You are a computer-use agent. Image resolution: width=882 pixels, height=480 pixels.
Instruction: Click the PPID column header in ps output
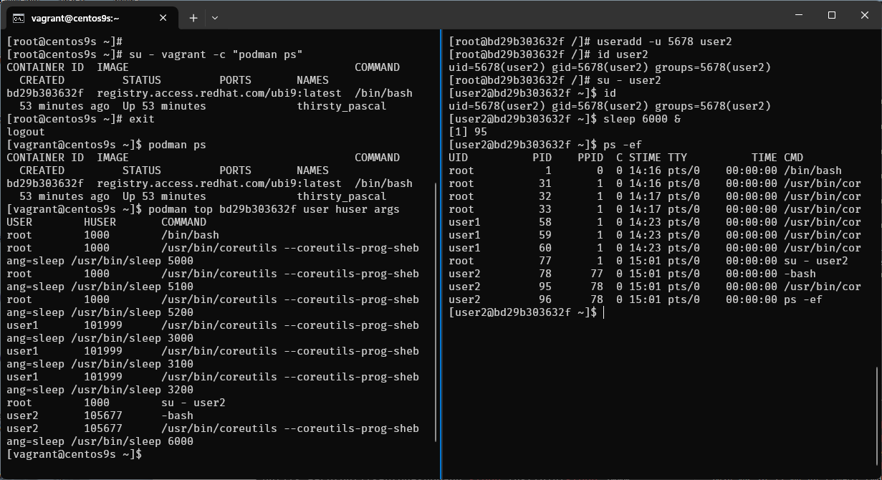pos(591,158)
